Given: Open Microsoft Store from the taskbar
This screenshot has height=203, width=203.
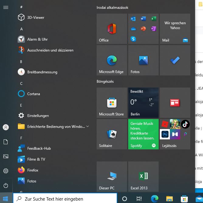Looking at the screenshot, I should 184,198.
